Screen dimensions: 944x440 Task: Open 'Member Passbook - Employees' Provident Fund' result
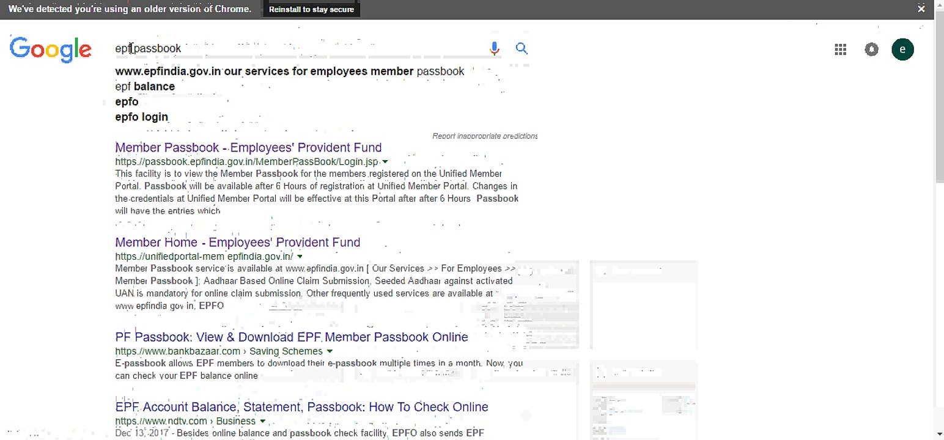[x=248, y=148]
